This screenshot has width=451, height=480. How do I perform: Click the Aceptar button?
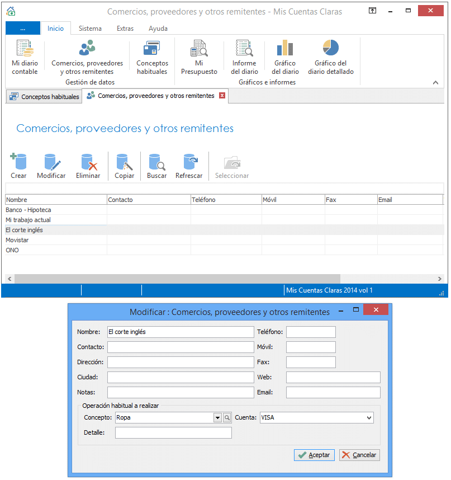pyautogui.click(x=314, y=455)
